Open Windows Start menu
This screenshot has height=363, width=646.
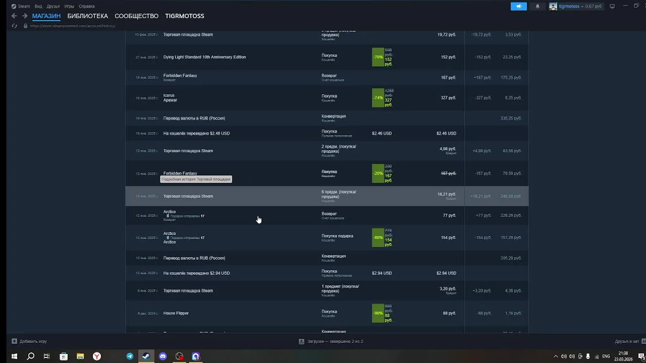[x=14, y=356]
